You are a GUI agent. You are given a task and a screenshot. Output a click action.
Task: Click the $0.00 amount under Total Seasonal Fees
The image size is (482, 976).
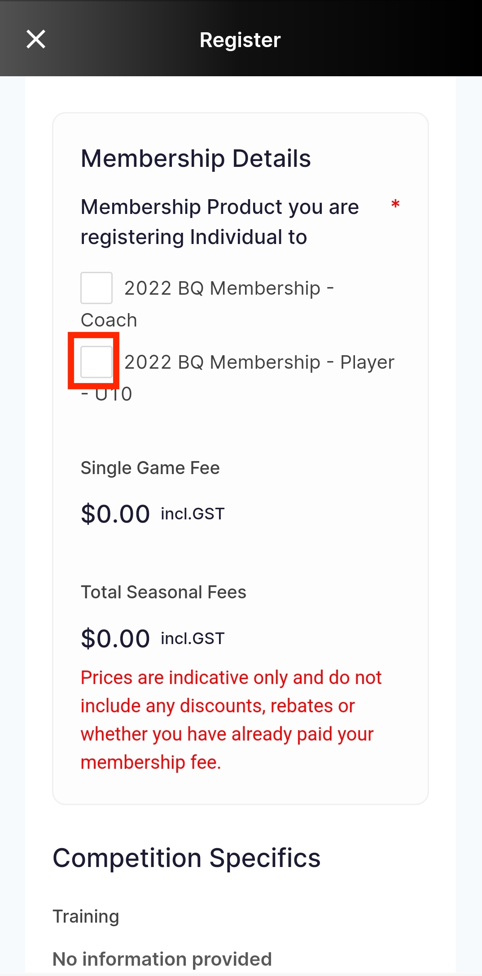(115, 639)
